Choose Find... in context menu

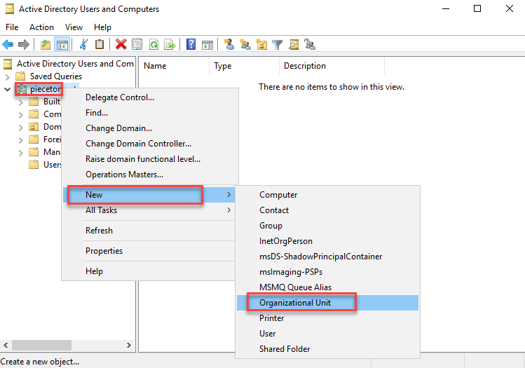tap(150, 113)
